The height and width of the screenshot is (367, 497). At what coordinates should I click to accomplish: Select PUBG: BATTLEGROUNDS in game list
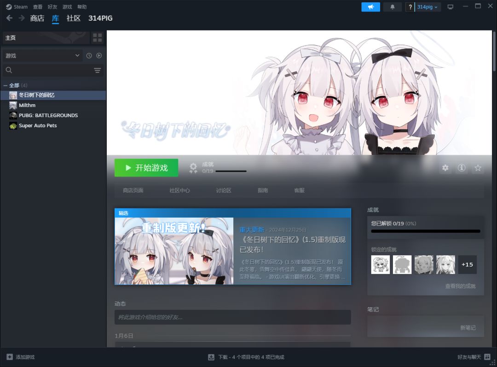[53, 115]
